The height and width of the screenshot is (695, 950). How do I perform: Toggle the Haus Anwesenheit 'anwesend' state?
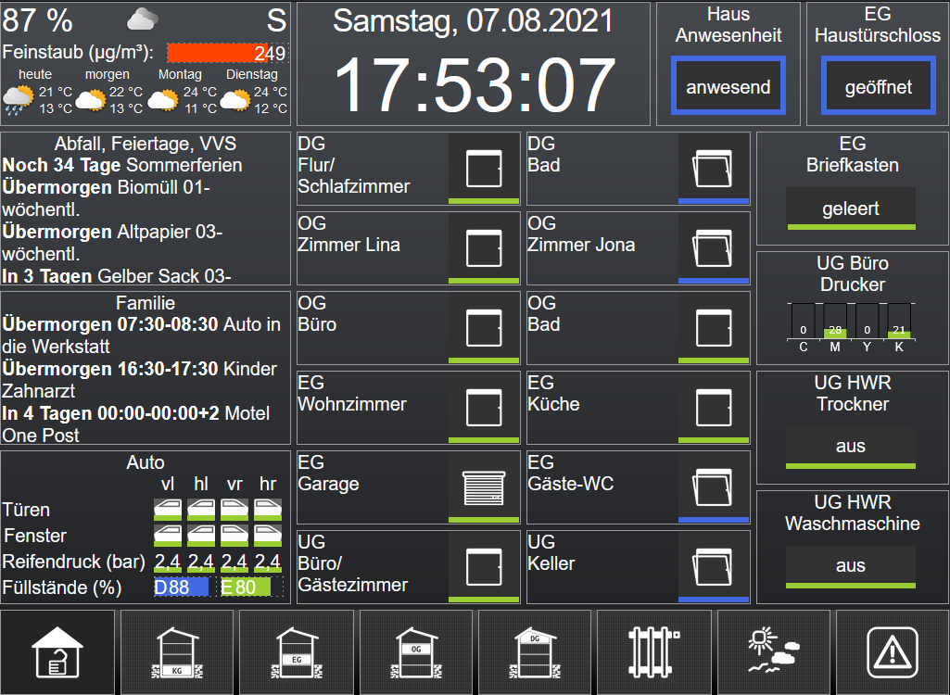coord(728,87)
